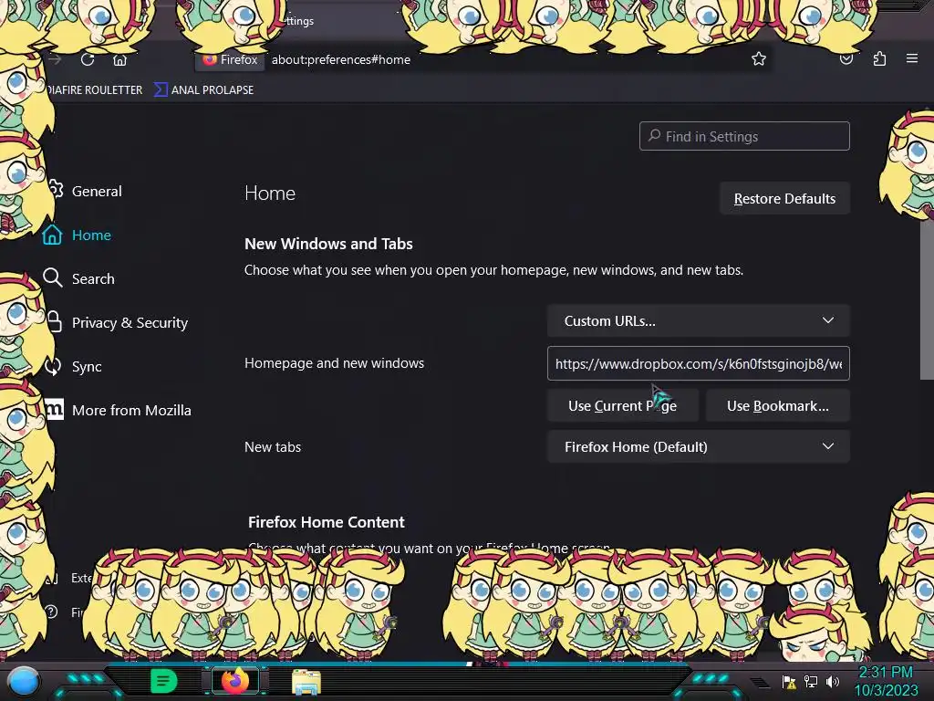Image resolution: width=934 pixels, height=701 pixels.
Task: Click the Firefox taskbar icon
Action: 235,681
